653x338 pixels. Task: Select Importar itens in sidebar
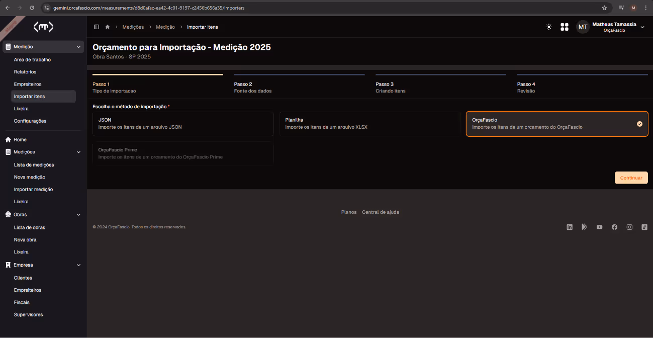(x=43, y=97)
